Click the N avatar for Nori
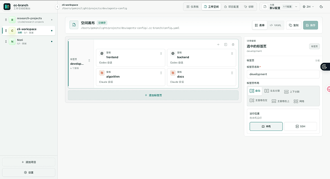Screen dimensions: 330x179 12,41
